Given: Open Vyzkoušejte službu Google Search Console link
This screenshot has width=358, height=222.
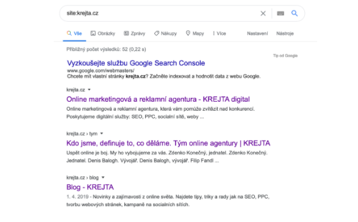Looking at the screenshot, I should point(136,63).
